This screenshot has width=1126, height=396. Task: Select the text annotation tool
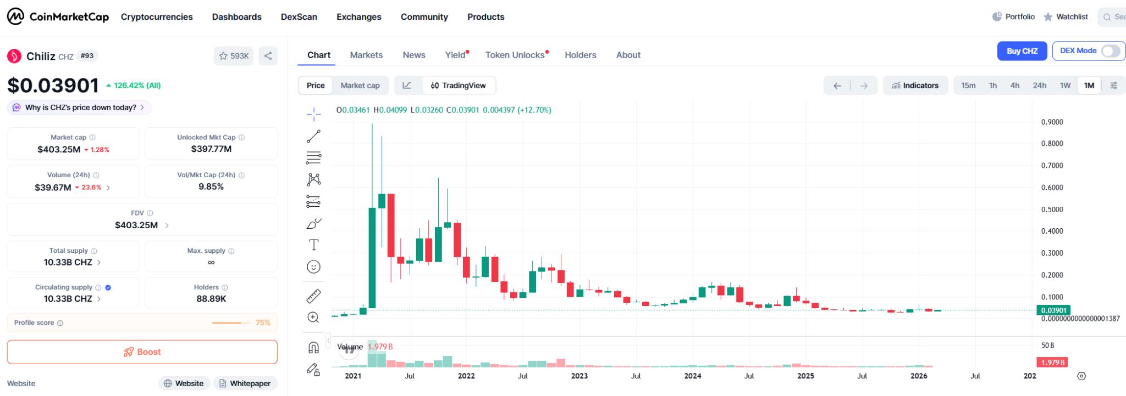click(313, 245)
